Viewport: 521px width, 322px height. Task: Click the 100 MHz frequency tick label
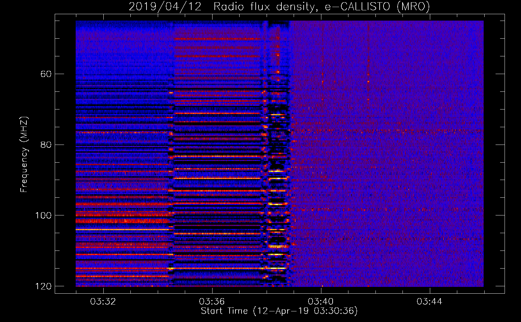click(43, 215)
